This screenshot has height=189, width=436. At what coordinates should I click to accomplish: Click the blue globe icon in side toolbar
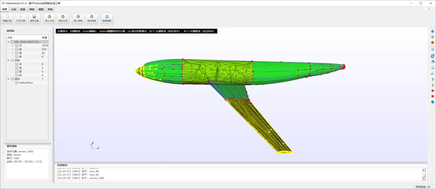432,102
